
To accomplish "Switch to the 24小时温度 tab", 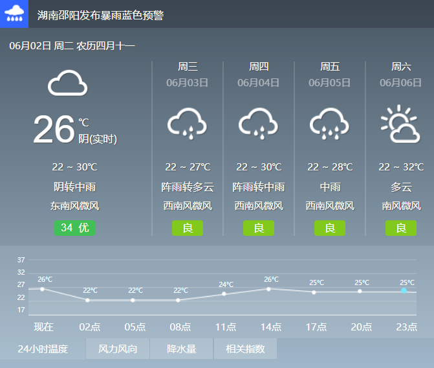I will (43, 349).
